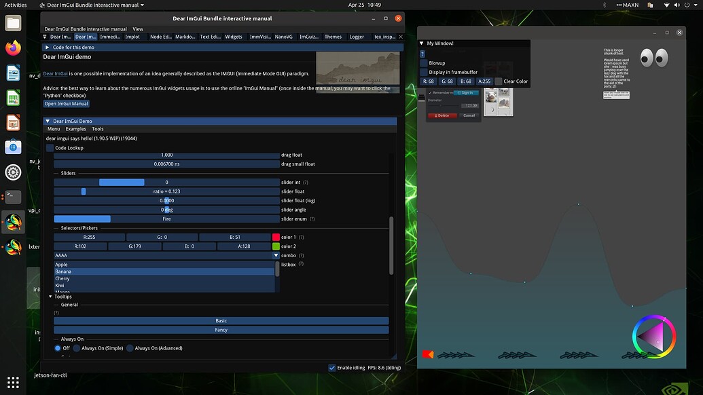Click the hue color wheel in the NanoVG window

653,337
